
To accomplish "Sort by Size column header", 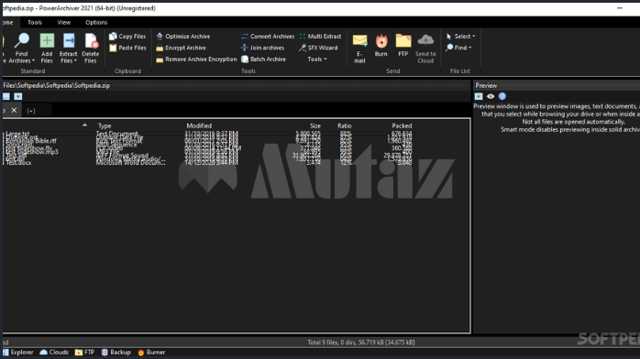I will 315,125.
